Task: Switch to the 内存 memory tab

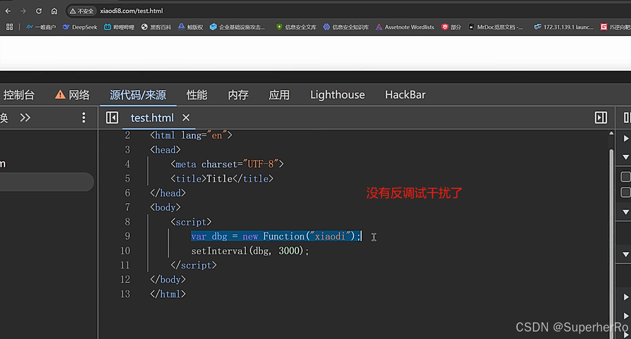Action: pos(238,95)
